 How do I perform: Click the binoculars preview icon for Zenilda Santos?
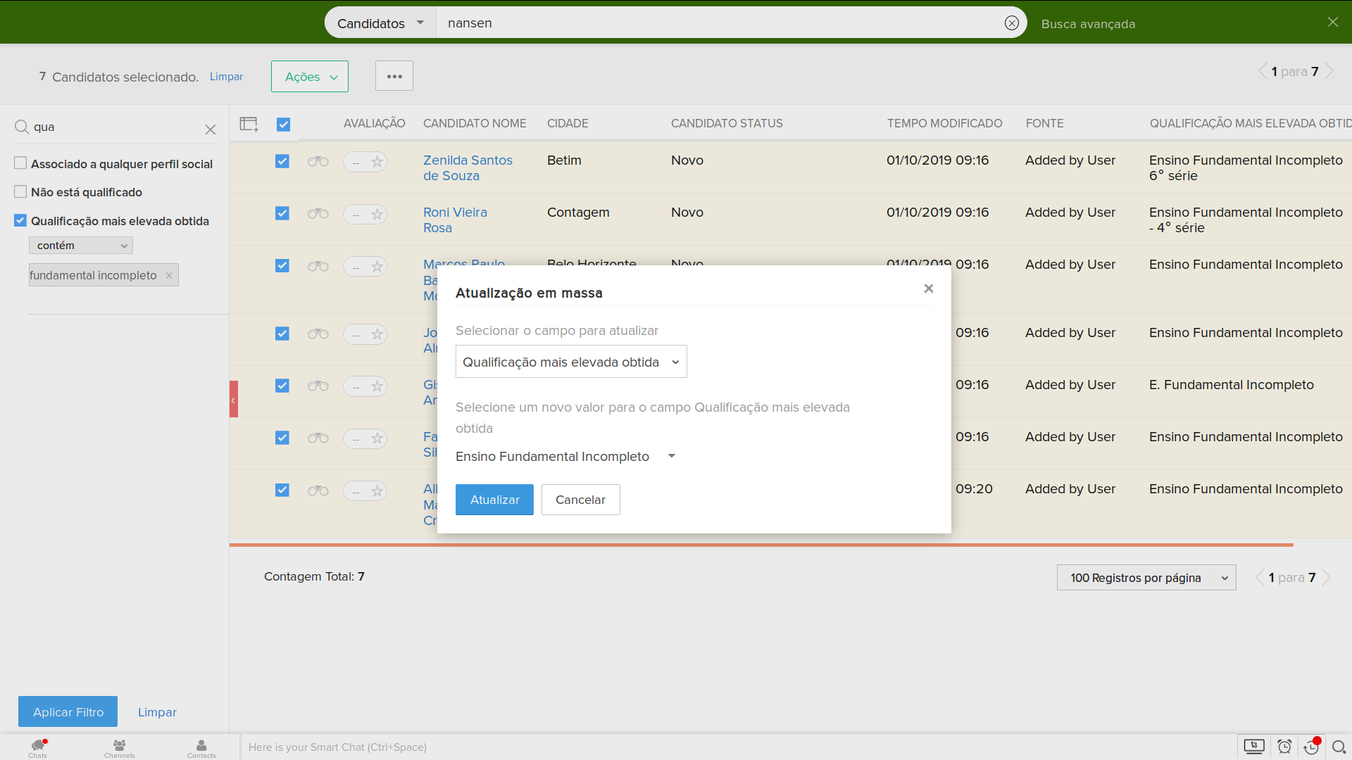(318, 162)
